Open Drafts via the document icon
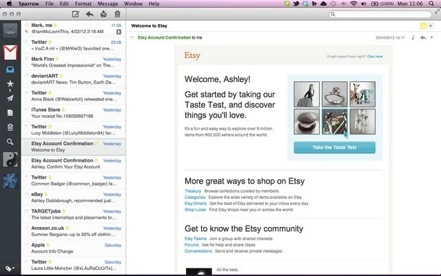The width and height of the screenshot is (441, 276). 10,113
